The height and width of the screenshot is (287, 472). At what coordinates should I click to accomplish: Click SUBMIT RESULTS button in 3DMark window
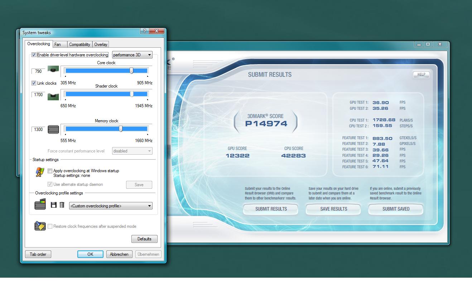(x=271, y=209)
